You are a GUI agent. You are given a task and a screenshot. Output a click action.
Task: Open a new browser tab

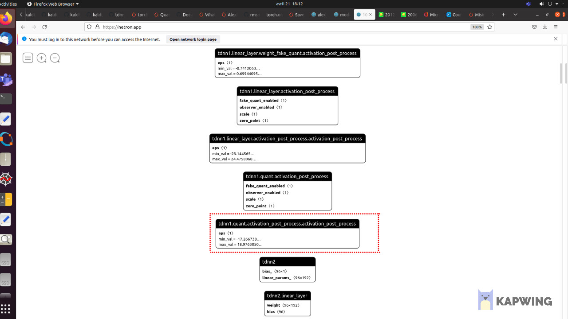tap(503, 15)
